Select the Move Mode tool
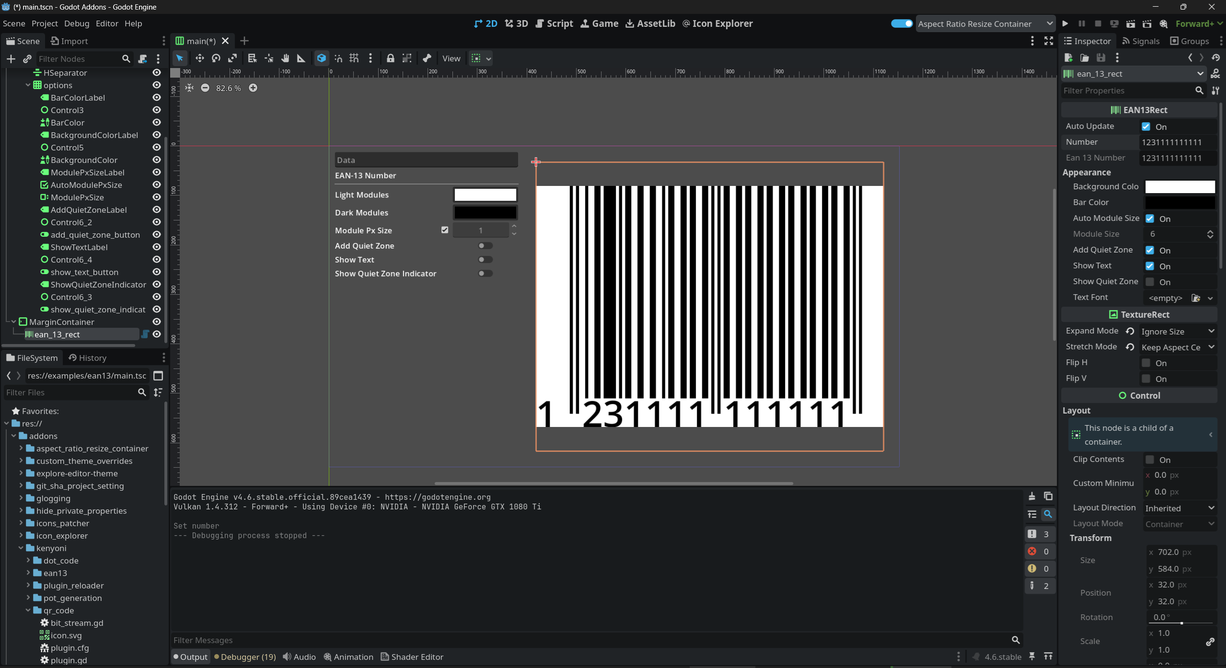This screenshot has width=1226, height=668. pyautogui.click(x=199, y=58)
